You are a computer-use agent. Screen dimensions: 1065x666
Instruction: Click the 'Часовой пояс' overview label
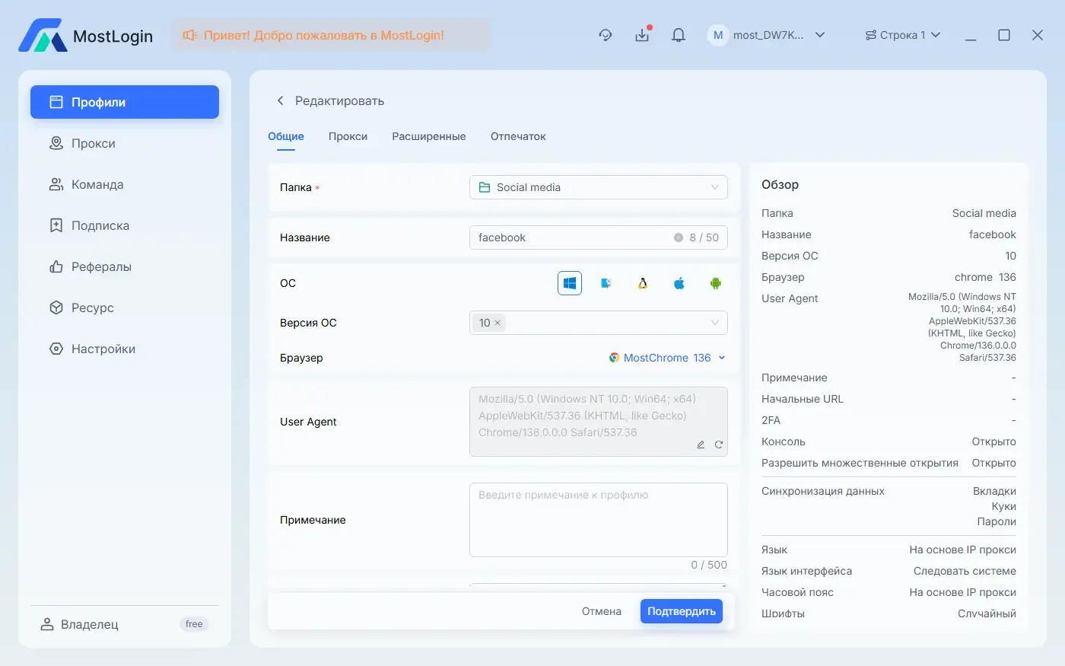click(x=797, y=592)
